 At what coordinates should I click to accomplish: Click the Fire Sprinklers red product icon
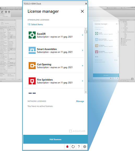tap(32, 81)
